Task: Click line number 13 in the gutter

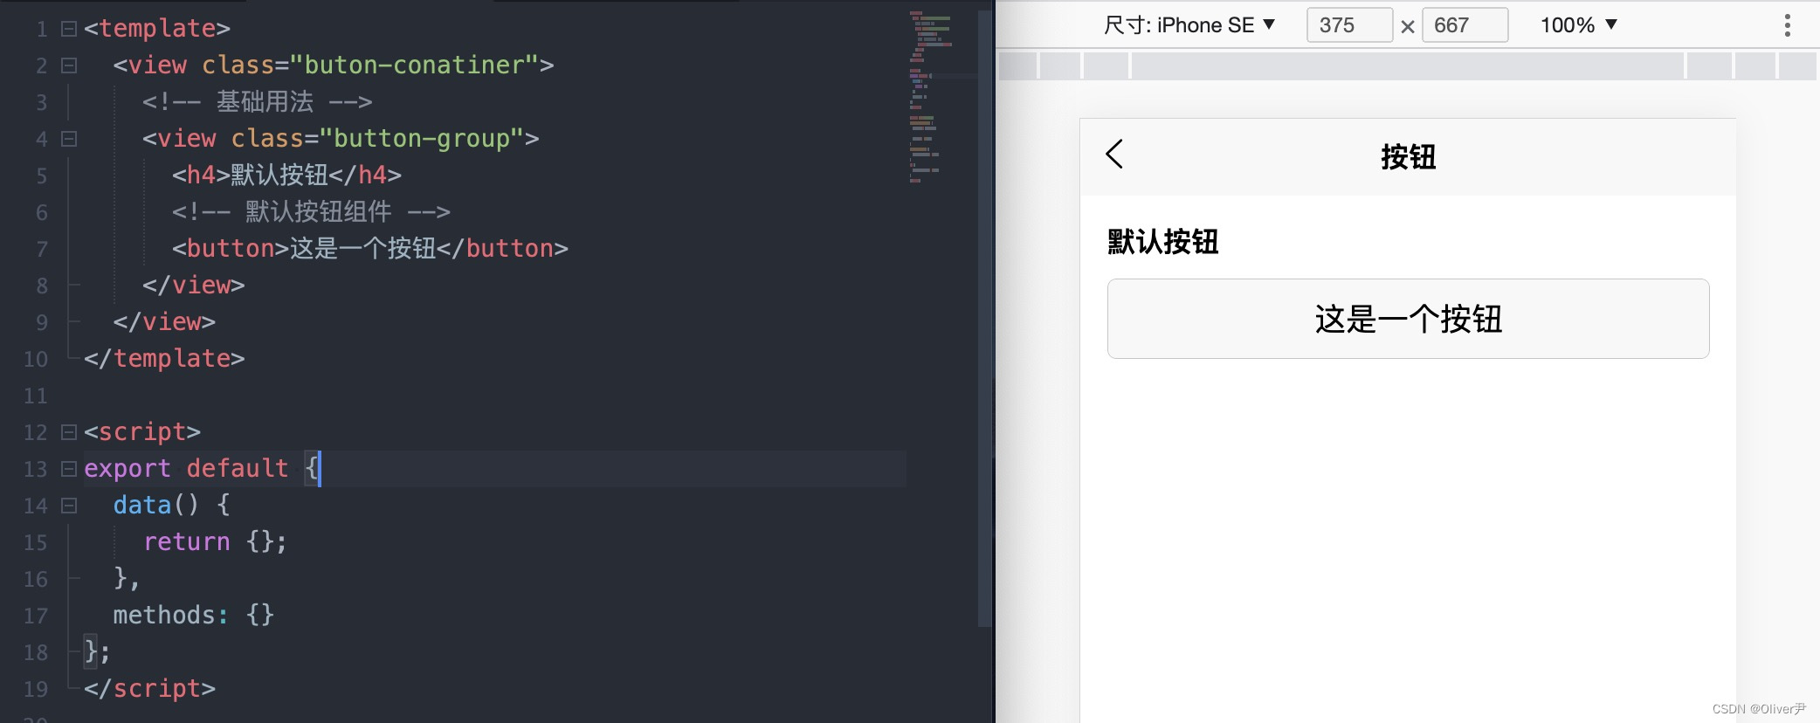Action: coord(35,470)
